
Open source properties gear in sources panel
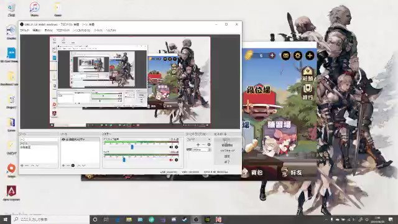73,166
